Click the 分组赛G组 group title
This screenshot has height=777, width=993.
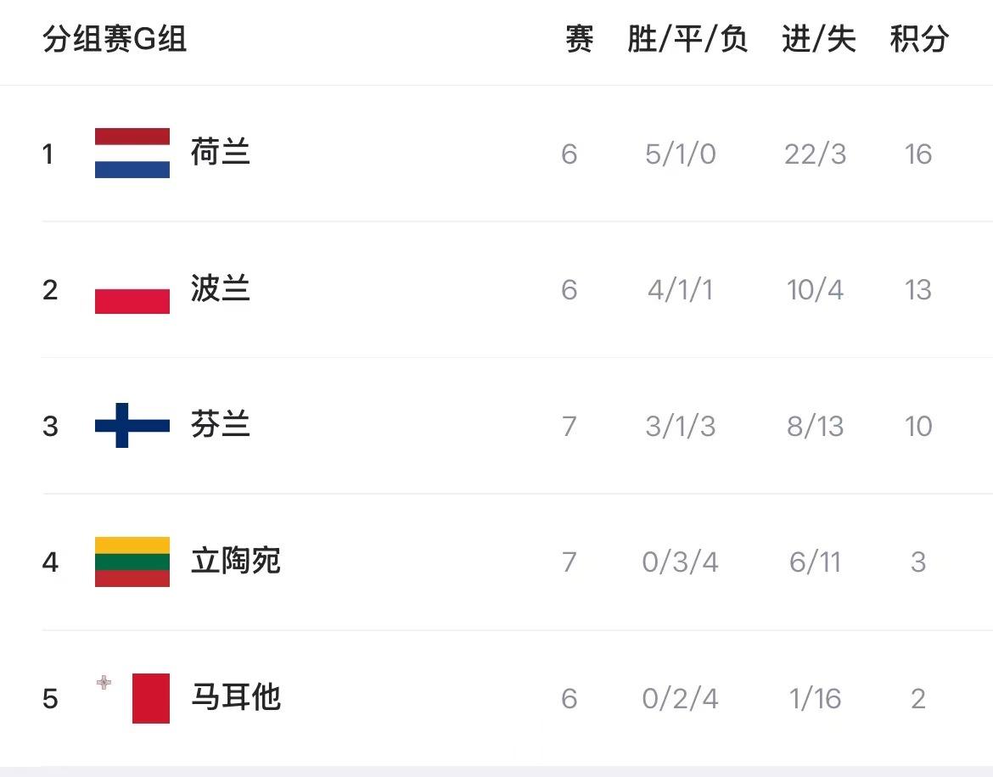(x=115, y=39)
